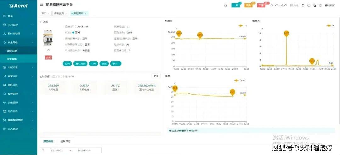Open the help question mark icon

click(309, 5)
